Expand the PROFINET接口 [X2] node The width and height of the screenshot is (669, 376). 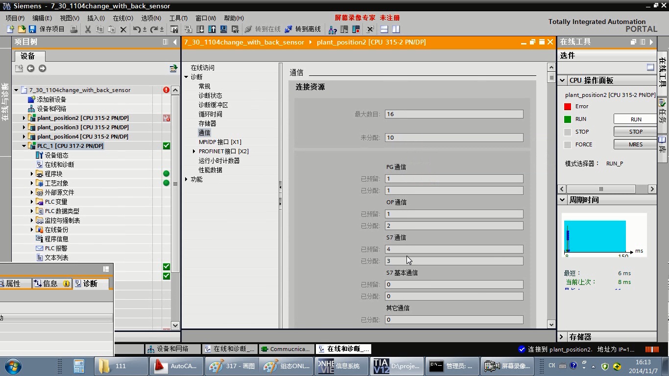194,151
